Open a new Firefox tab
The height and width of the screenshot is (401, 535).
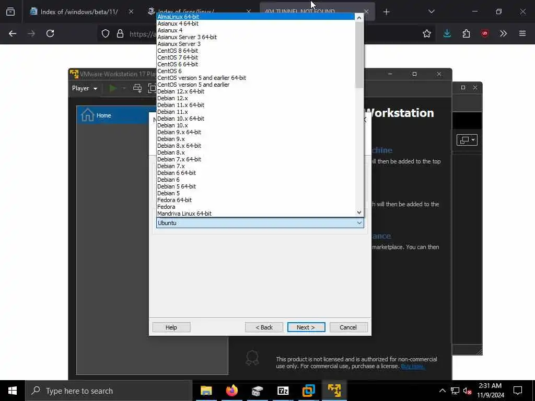pos(386,12)
